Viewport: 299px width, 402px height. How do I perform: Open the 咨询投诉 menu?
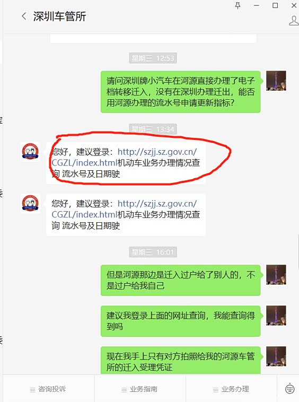48,389
